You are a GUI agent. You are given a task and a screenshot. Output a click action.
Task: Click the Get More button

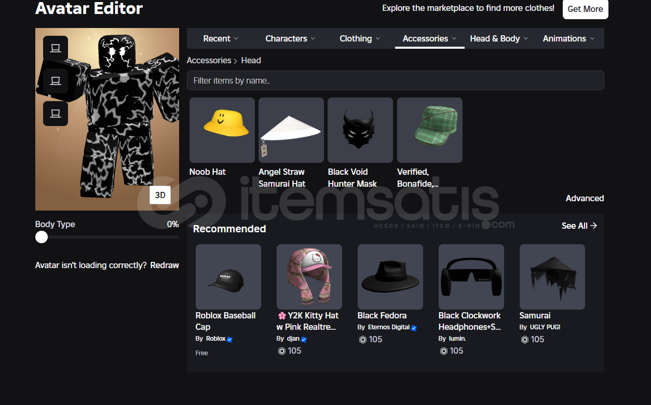(x=585, y=9)
